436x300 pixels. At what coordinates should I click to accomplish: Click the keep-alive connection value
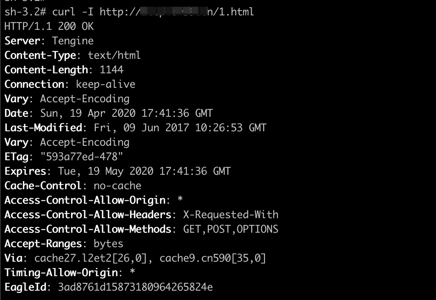point(106,84)
